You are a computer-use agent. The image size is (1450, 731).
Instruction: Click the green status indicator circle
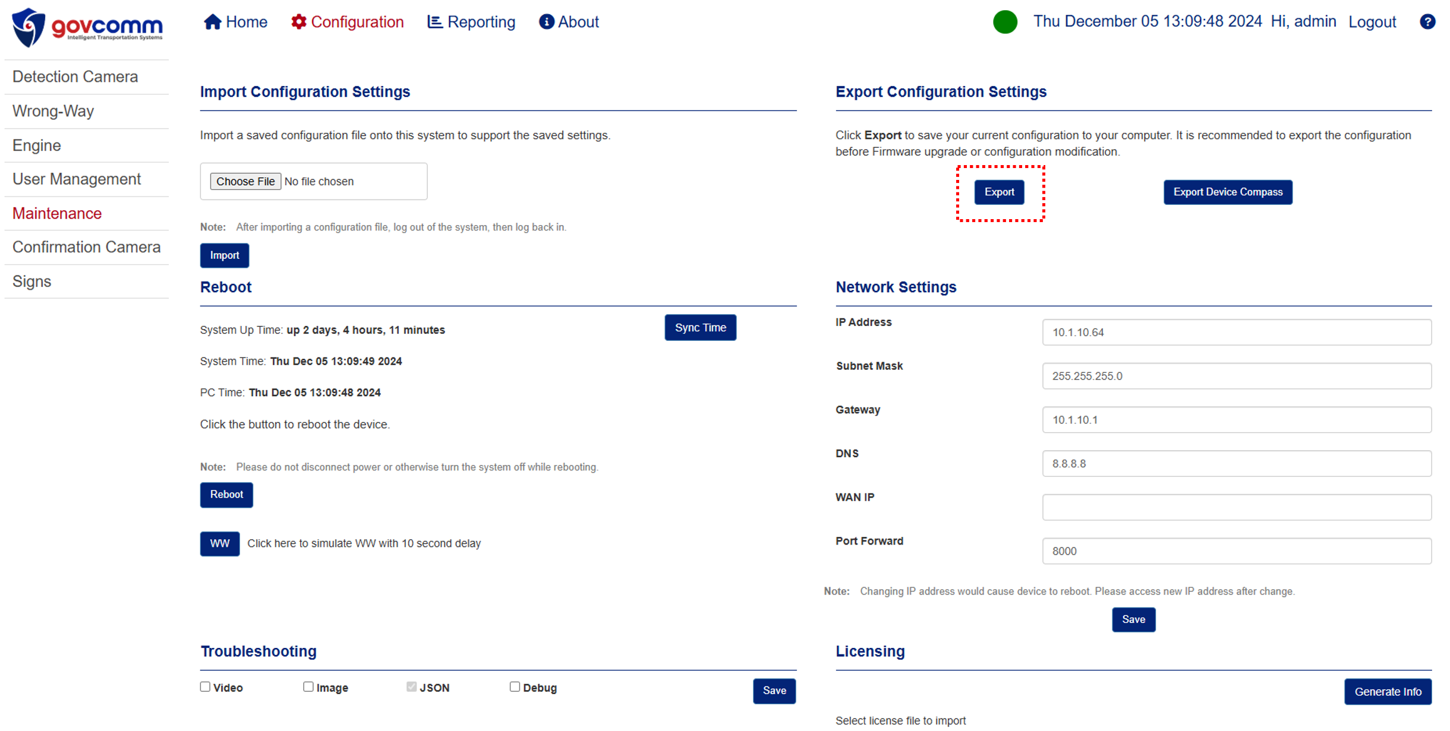1004,22
